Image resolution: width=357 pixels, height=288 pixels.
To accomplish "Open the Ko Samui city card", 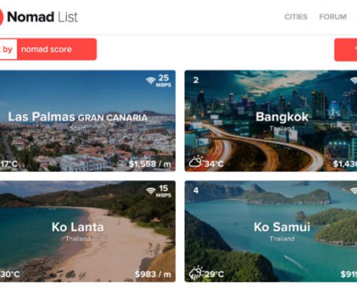I will pos(270,231).
